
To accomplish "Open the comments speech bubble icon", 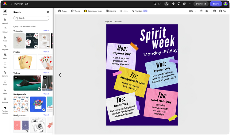I will (x=179, y=4).
